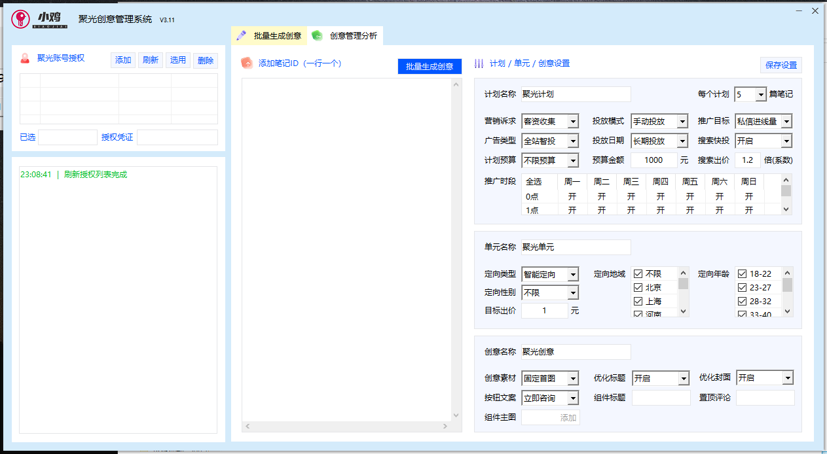Click inside the note ID text area
This screenshot has height=454, width=827.
tap(347, 250)
